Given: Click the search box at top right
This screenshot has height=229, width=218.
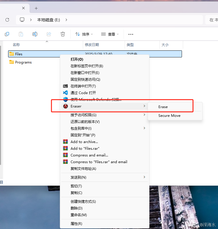Looking at the screenshot, I should coord(212,20).
